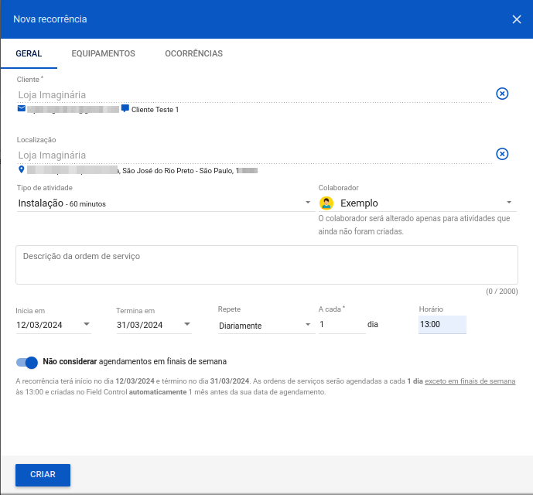The width and height of the screenshot is (533, 495).
Task: Open the Inicia em date picker arrow
Action: click(87, 324)
